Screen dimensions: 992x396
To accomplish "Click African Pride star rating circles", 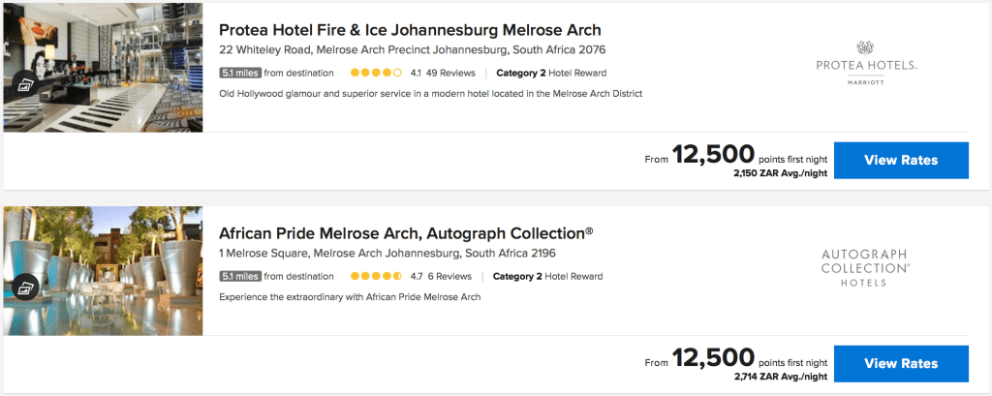I will click(376, 276).
